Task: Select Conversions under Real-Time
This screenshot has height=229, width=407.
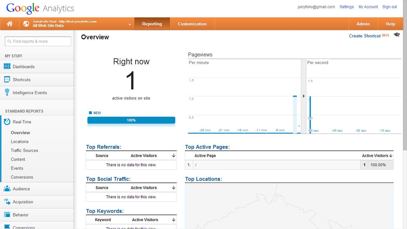Action: point(22,177)
